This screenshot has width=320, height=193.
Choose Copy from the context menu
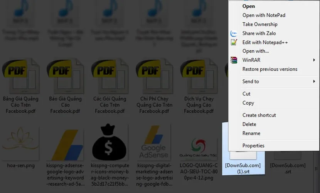(248, 103)
